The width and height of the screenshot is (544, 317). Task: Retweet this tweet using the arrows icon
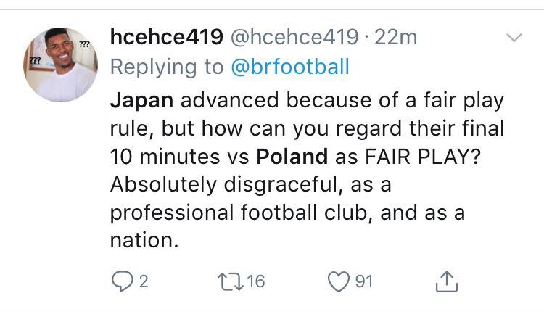[x=231, y=281]
